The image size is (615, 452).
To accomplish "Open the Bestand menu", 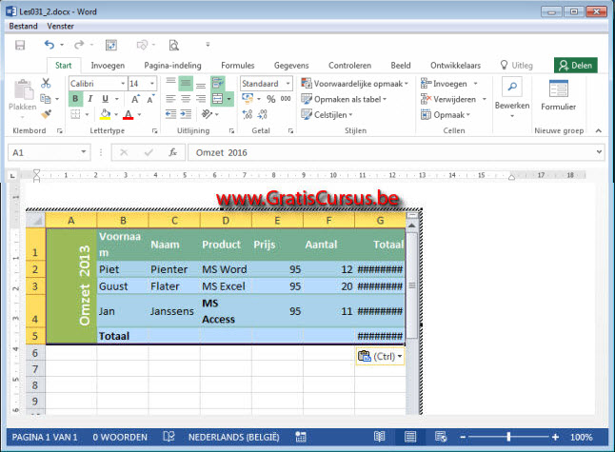I will (x=23, y=27).
